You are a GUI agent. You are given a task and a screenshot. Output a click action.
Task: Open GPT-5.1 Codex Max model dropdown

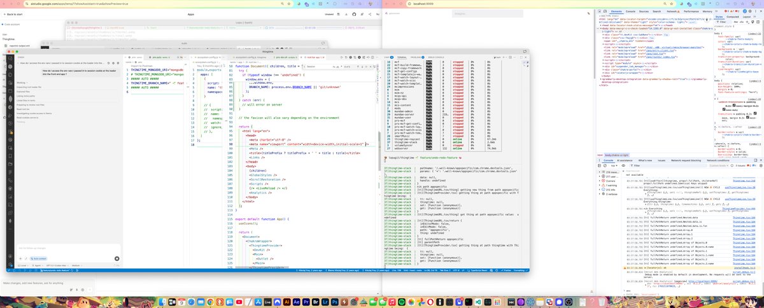pyautogui.click(x=57, y=264)
